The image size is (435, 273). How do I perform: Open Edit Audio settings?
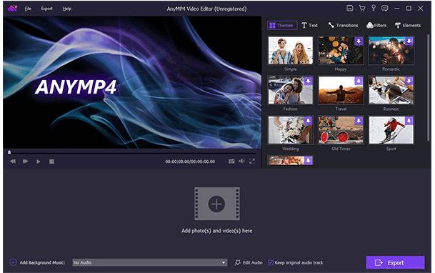(249, 262)
